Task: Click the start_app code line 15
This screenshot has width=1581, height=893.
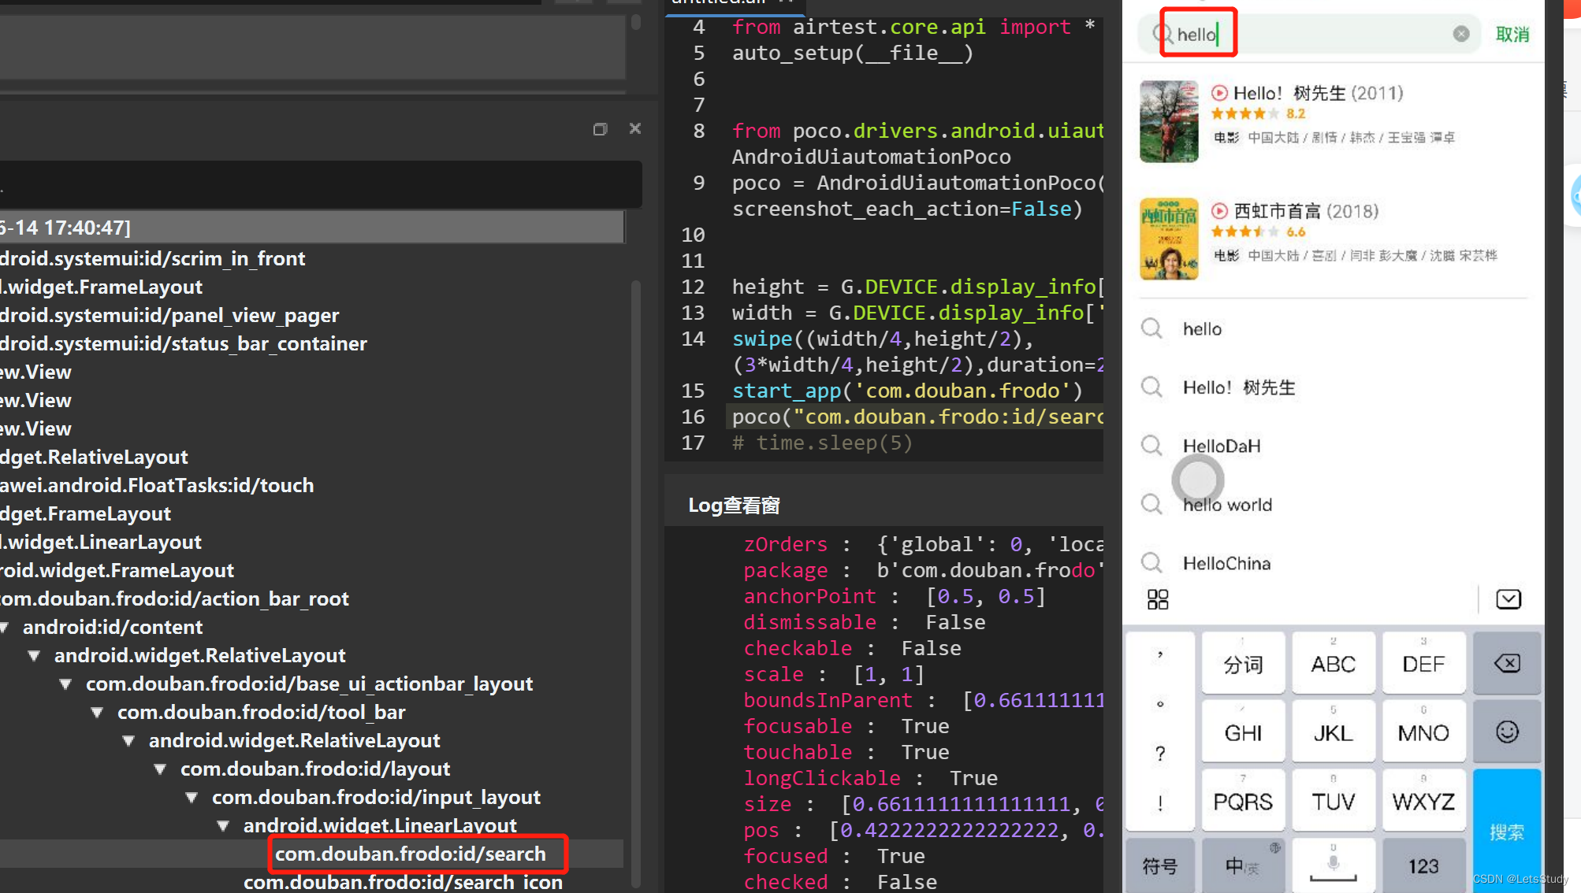Action: click(x=907, y=391)
